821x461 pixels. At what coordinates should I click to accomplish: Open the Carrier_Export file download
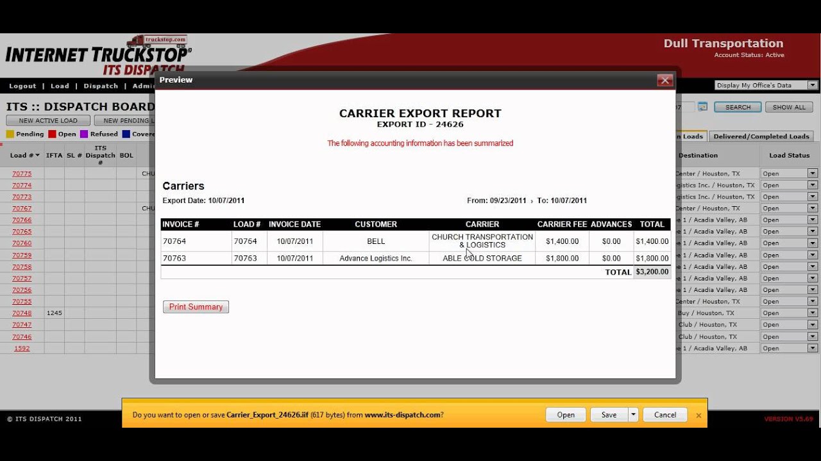566,415
